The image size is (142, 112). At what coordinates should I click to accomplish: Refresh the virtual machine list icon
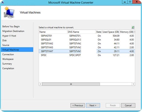click(133, 27)
